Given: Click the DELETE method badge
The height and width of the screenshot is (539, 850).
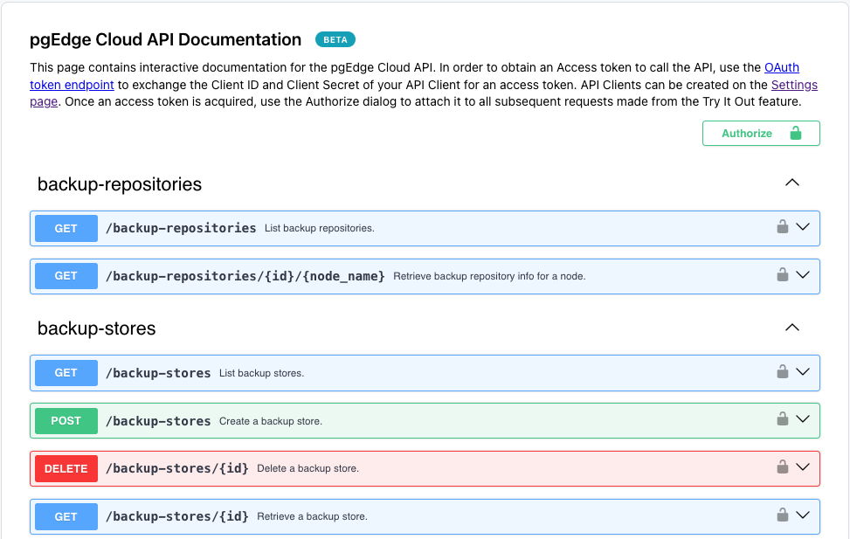Looking at the screenshot, I should click(66, 468).
